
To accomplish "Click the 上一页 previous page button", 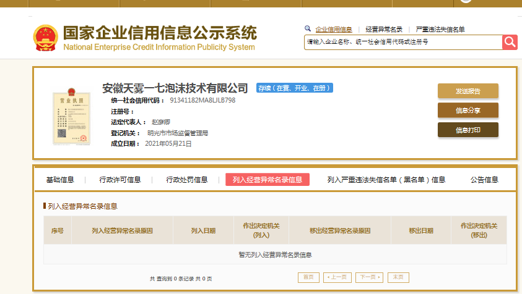I will (x=337, y=277).
